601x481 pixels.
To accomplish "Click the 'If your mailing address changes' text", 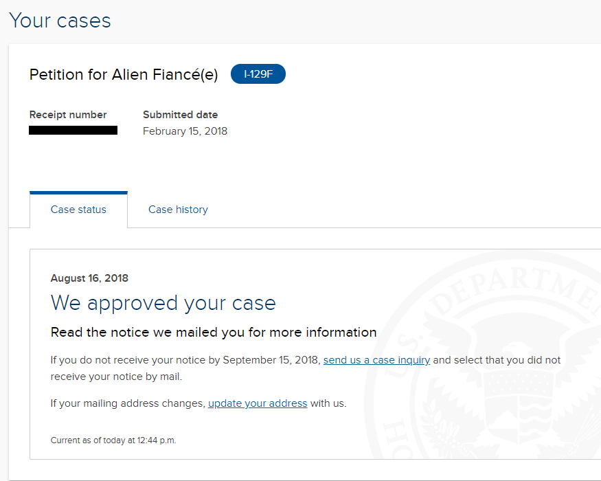I will [128, 403].
